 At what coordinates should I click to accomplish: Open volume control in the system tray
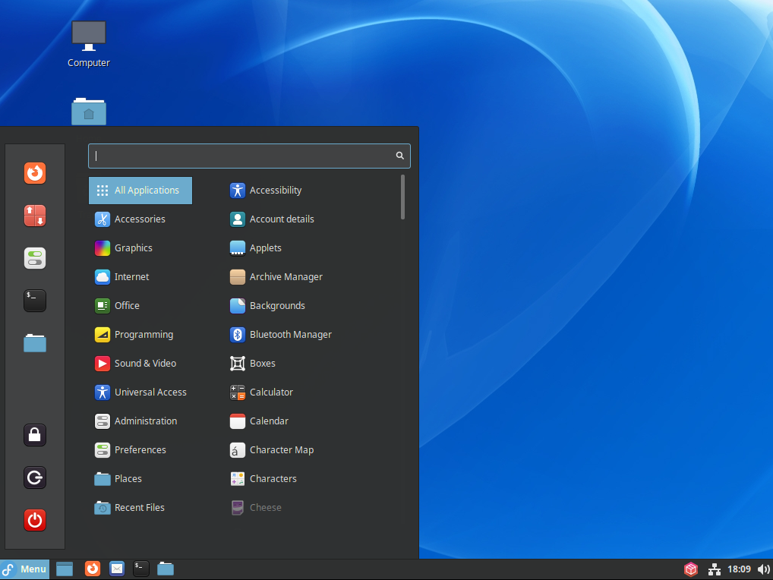click(x=763, y=569)
